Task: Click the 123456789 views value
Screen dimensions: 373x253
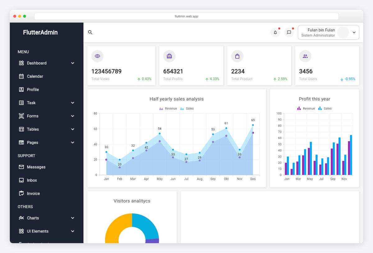Action: [106, 71]
